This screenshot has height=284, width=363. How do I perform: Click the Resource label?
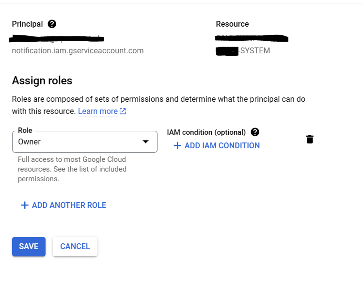point(233,24)
